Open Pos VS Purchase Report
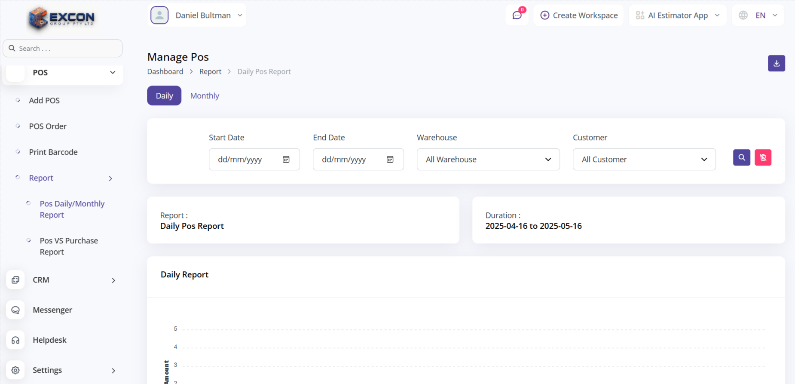The width and height of the screenshot is (795, 384). tap(69, 246)
